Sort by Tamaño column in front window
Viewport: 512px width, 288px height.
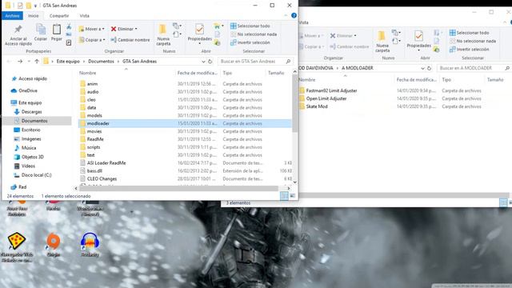pyautogui.click(x=276, y=73)
